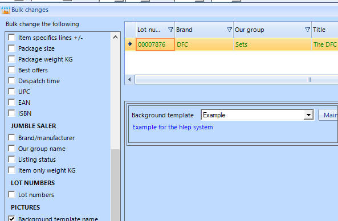Image resolution: width=338 pixels, height=221 pixels.
Task: Click the LOT NUMBERS section heading
Action: [32, 183]
